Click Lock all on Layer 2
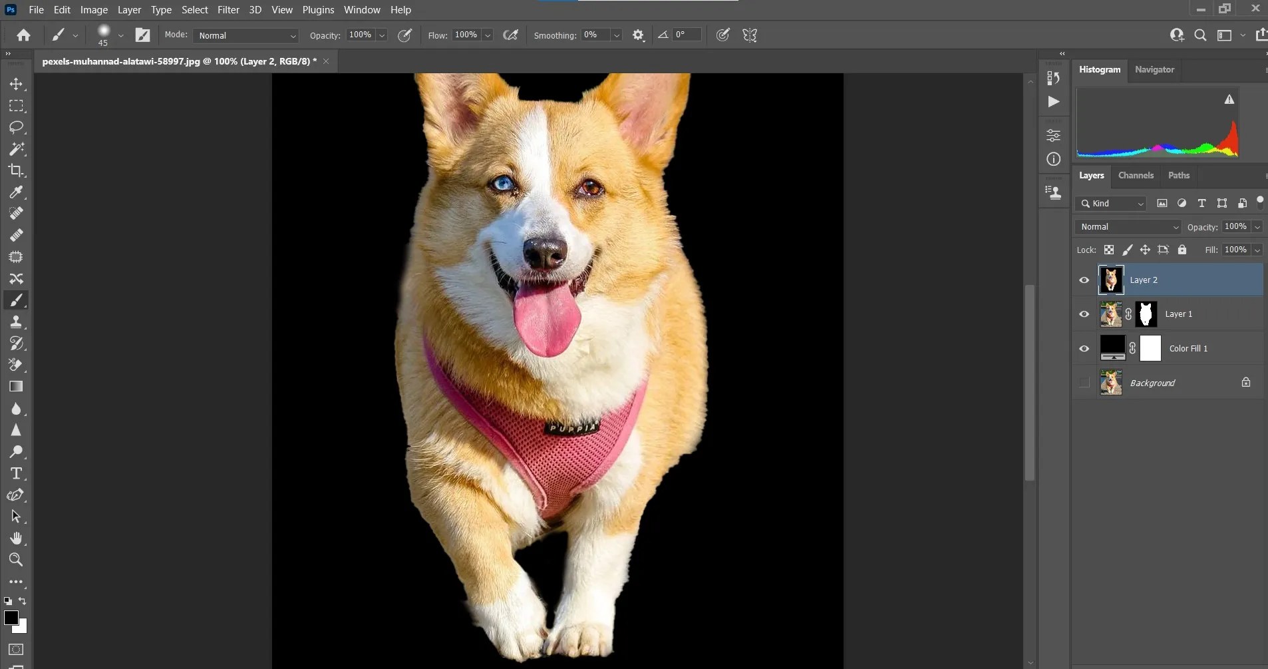This screenshot has height=669, width=1268. pos(1184,250)
